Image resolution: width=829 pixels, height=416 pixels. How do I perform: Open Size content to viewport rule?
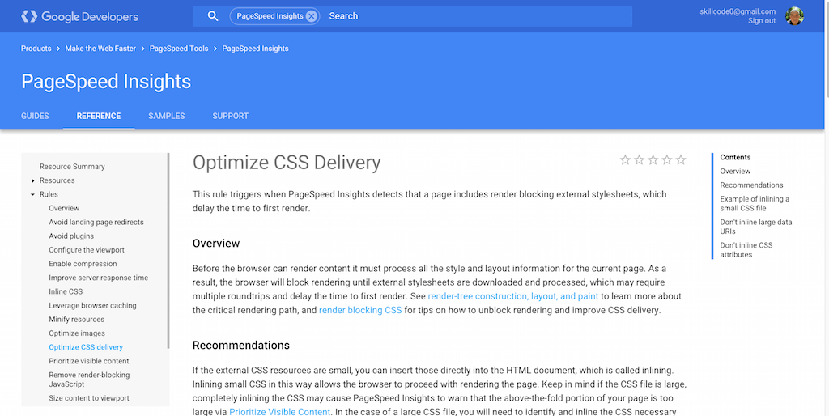point(89,398)
